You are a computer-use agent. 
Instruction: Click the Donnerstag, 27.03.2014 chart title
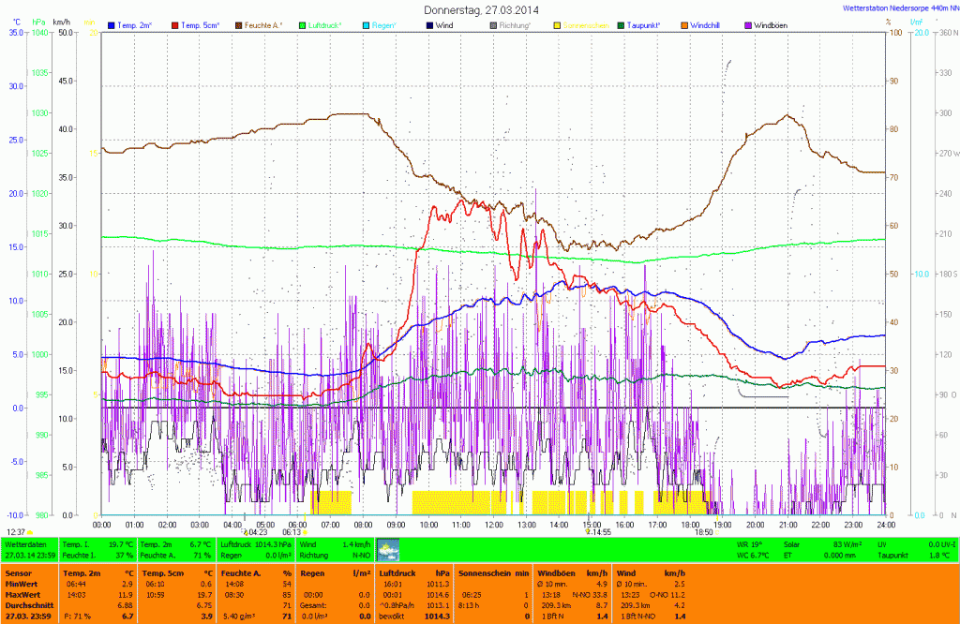[481, 9]
